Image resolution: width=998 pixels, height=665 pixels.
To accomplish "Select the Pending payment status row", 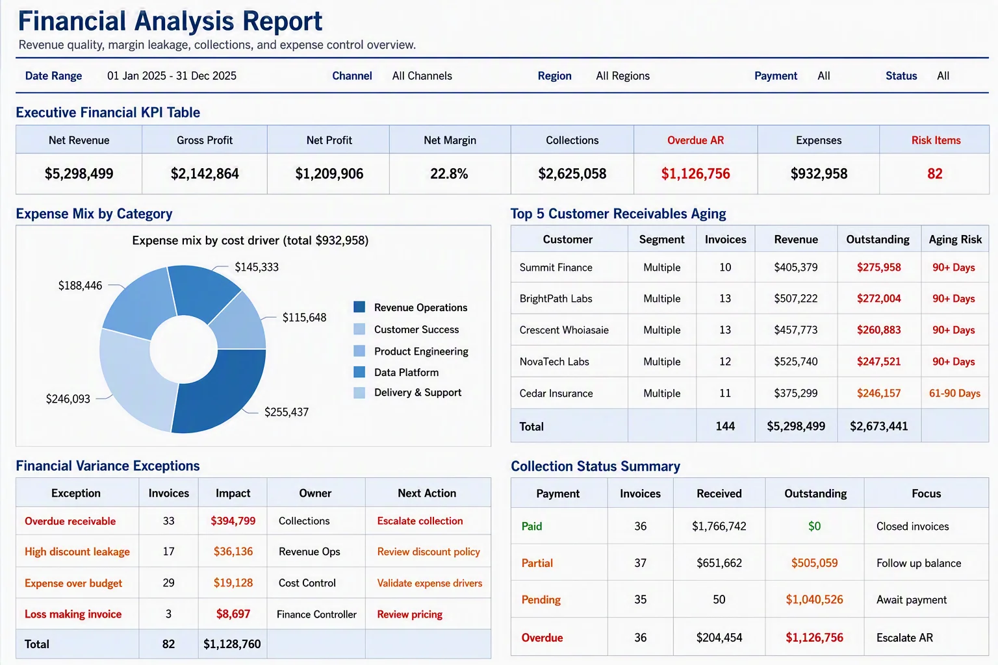I will pos(750,599).
